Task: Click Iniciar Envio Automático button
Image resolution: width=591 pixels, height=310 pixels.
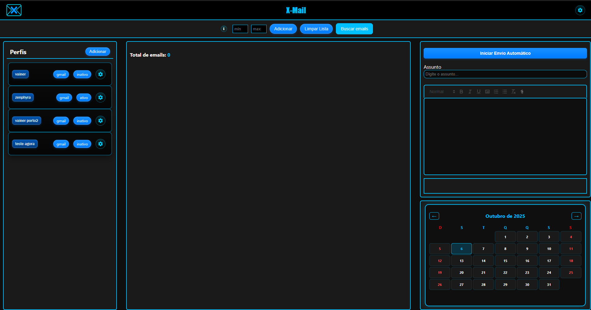Action: (x=505, y=53)
